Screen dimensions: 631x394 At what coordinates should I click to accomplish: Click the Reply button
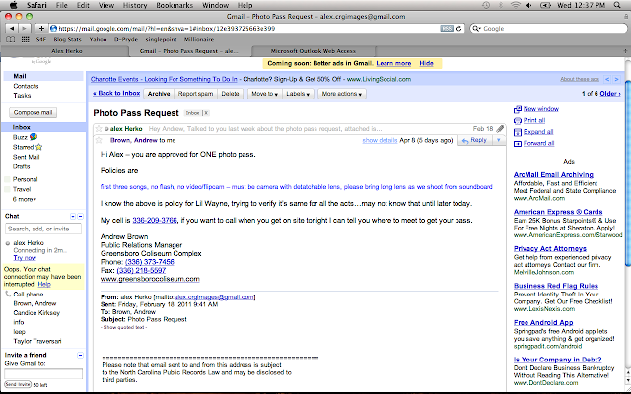(475, 140)
